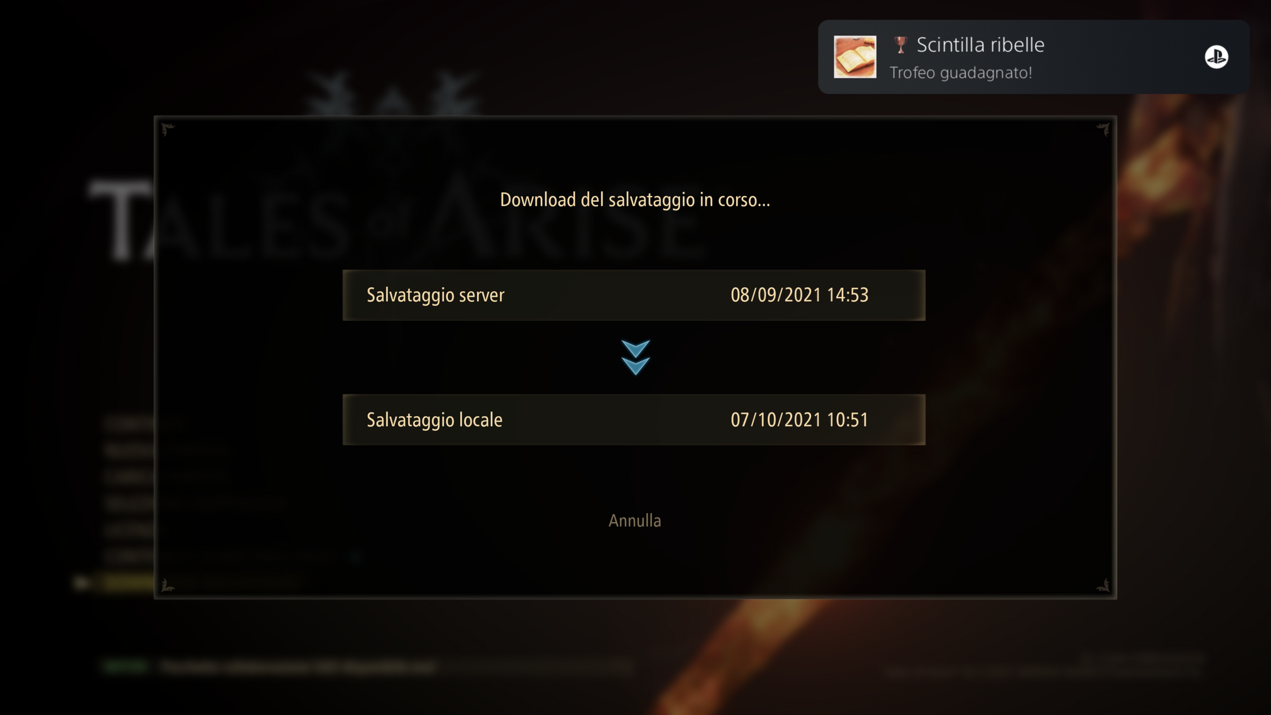Click the trophy cup icon in notification
This screenshot has width=1271, height=715.
click(x=900, y=45)
